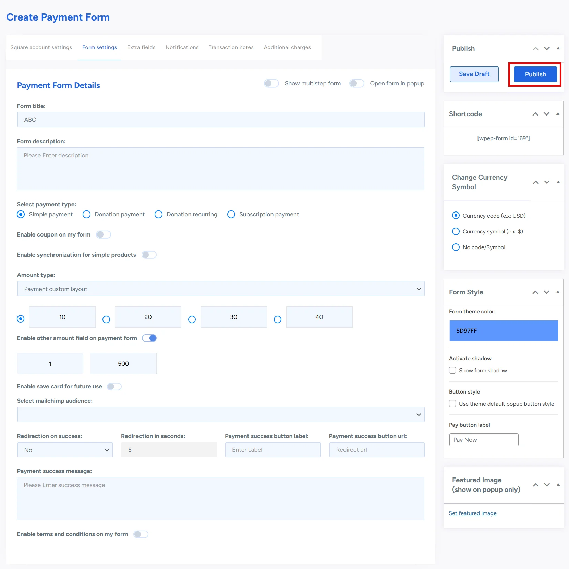Open Select mailchimp audience dropdown
The image size is (569, 569).
coord(221,415)
